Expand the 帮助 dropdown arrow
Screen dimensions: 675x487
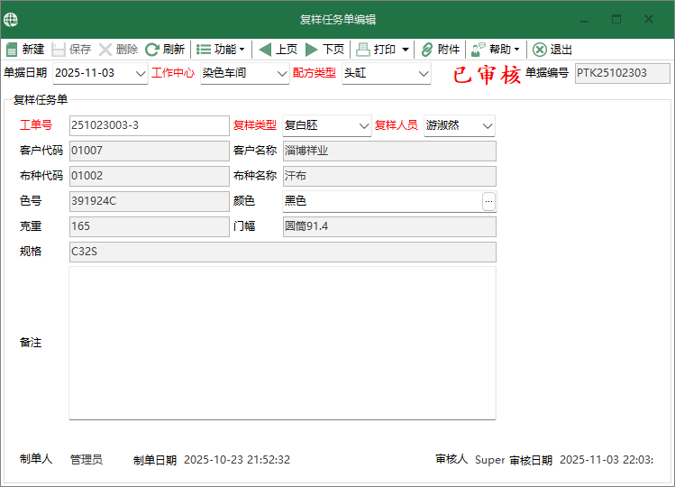tap(517, 50)
